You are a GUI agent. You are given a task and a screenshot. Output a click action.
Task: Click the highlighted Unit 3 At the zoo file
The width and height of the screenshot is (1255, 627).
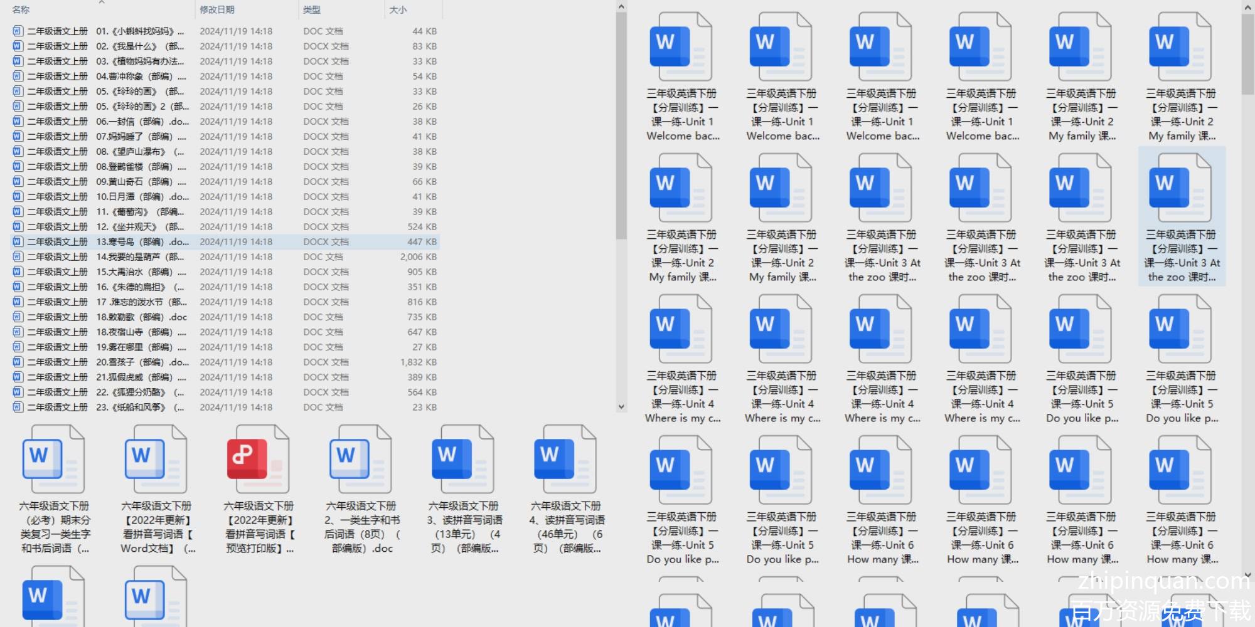coord(1181,216)
